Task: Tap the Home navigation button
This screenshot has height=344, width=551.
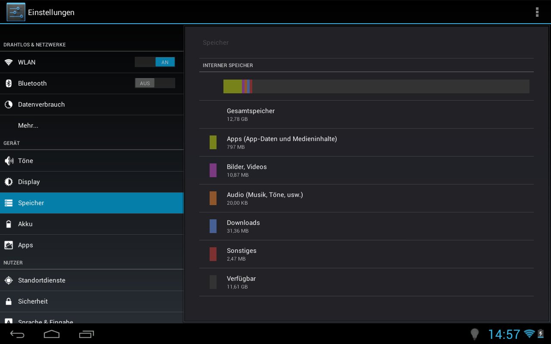Action: click(52, 334)
